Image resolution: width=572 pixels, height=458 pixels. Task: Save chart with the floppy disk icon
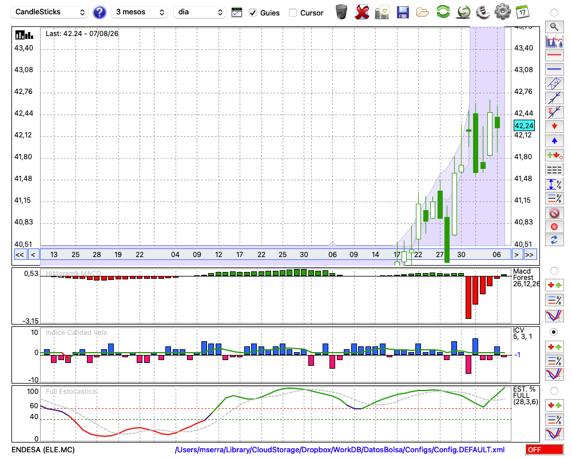click(403, 13)
